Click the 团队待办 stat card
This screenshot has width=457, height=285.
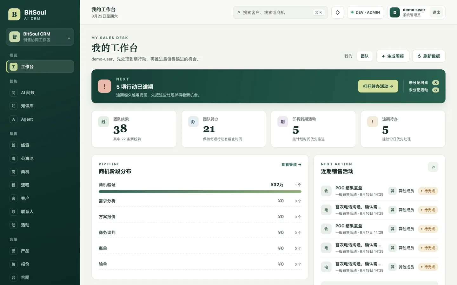(224, 129)
